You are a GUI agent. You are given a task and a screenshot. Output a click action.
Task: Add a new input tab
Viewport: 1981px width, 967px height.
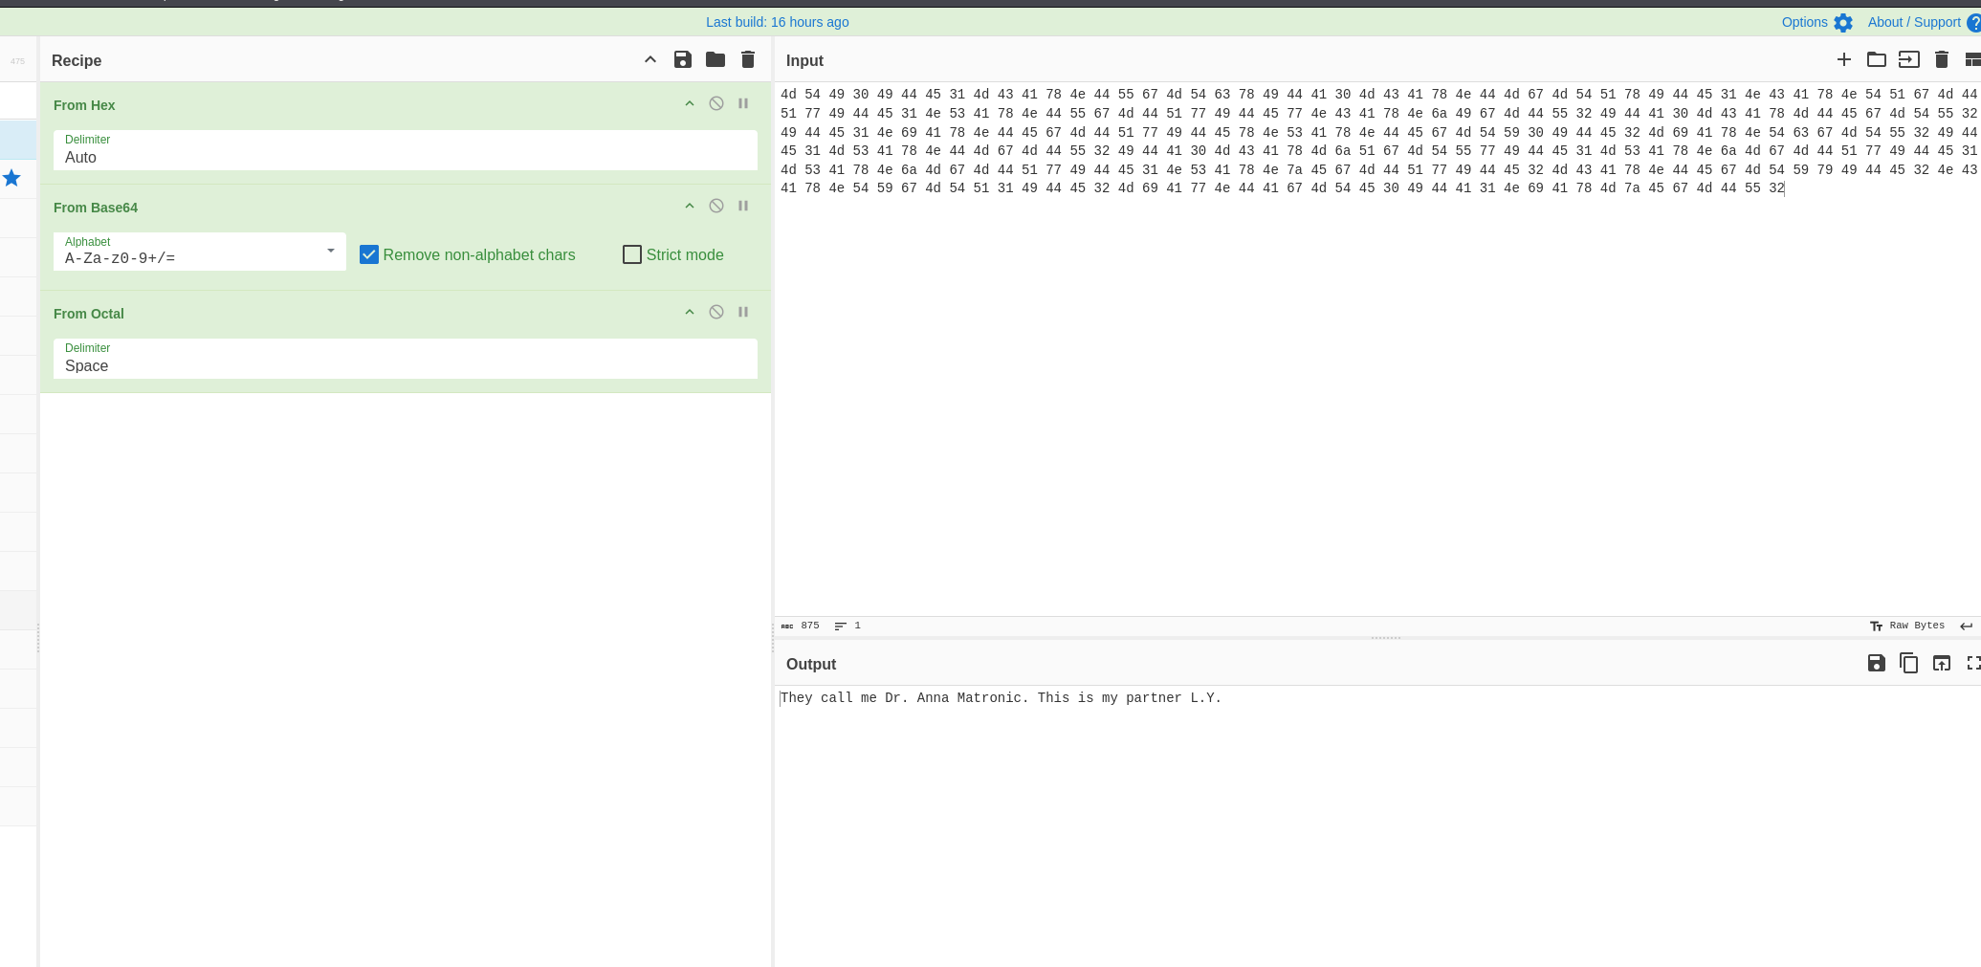(x=1844, y=60)
